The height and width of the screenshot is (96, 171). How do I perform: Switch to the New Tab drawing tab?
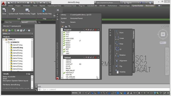coord(8,22)
